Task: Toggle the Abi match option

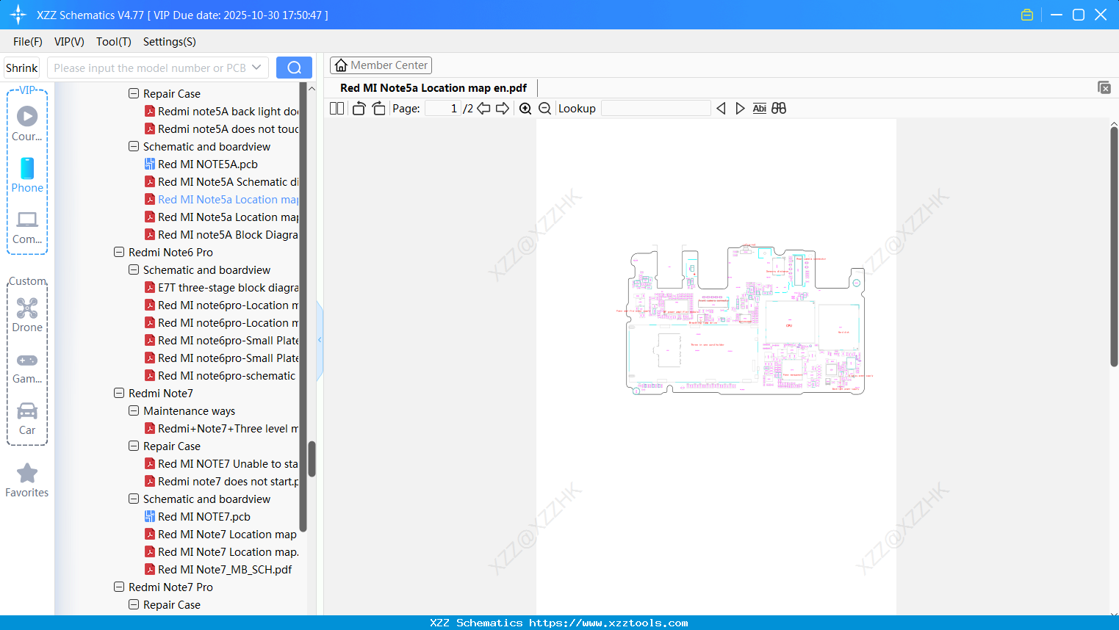Action: click(760, 108)
